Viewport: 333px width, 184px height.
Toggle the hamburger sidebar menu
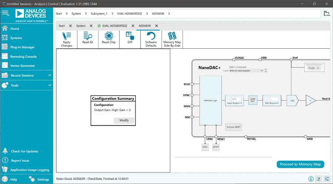pyautogui.click(x=6, y=13)
